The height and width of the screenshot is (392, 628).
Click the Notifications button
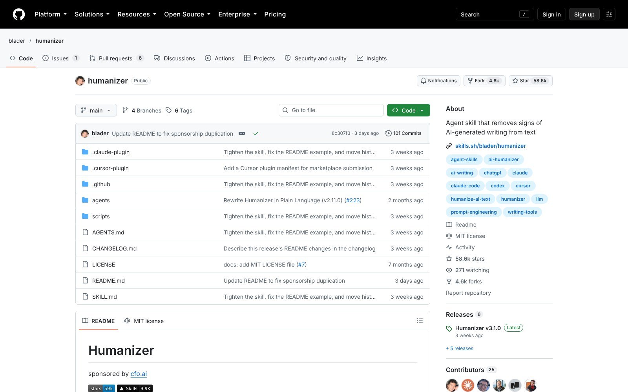click(438, 81)
